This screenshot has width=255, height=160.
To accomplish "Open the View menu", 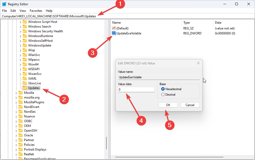I will click(x=23, y=11).
